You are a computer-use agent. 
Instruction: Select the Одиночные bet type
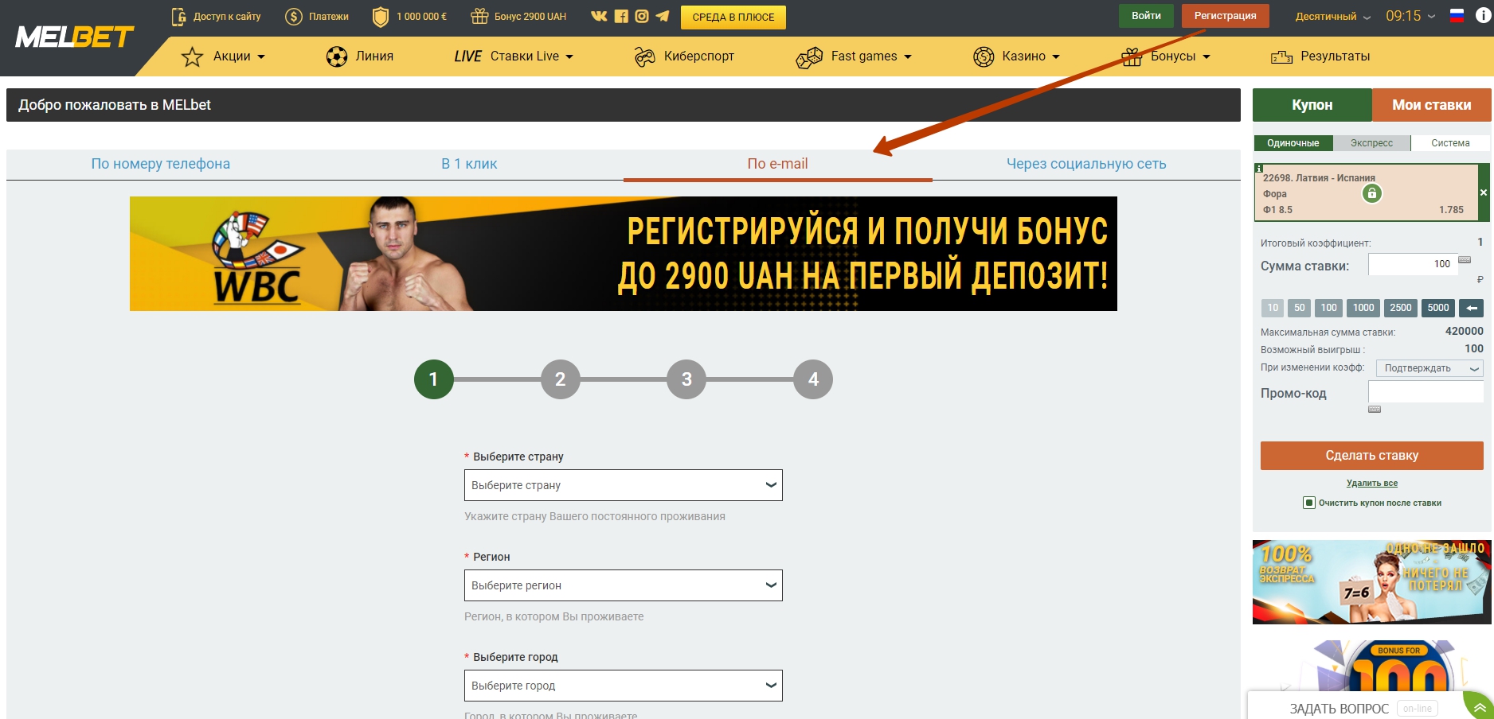click(x=1293, y=143)
